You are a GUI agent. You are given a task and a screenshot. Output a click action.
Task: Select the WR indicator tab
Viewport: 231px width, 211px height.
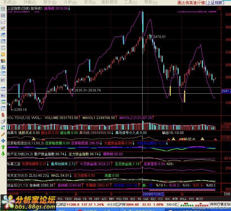point(139,199)
